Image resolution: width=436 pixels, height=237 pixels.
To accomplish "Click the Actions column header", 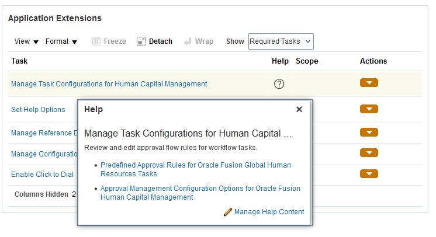I will pyautogui.click(x=373, y=61).
